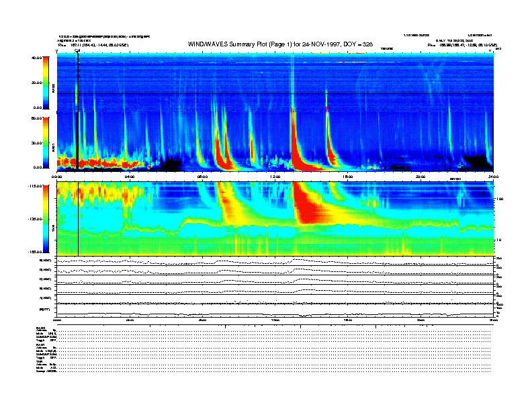Click 16:00 label under the RAD1 spectrogram
Viewport: 532px width, 411px height.
[348, 177]
